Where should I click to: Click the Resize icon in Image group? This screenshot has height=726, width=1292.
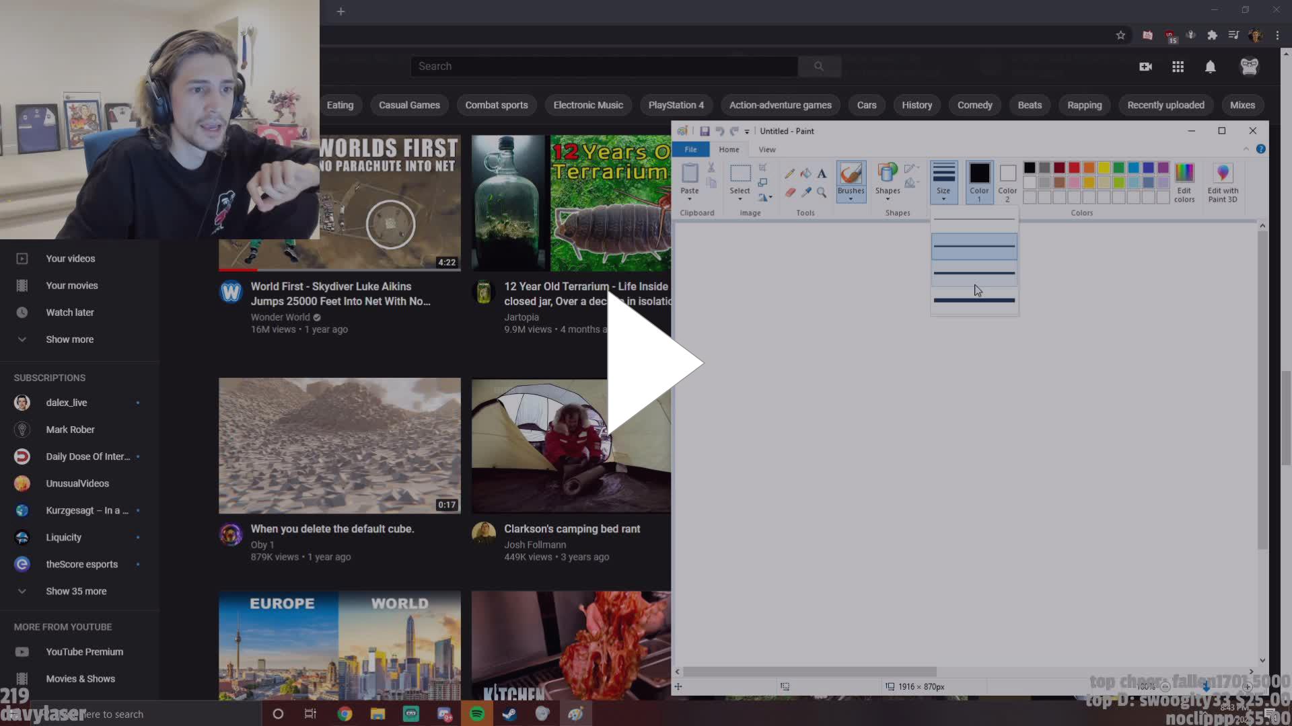point(762,182)
